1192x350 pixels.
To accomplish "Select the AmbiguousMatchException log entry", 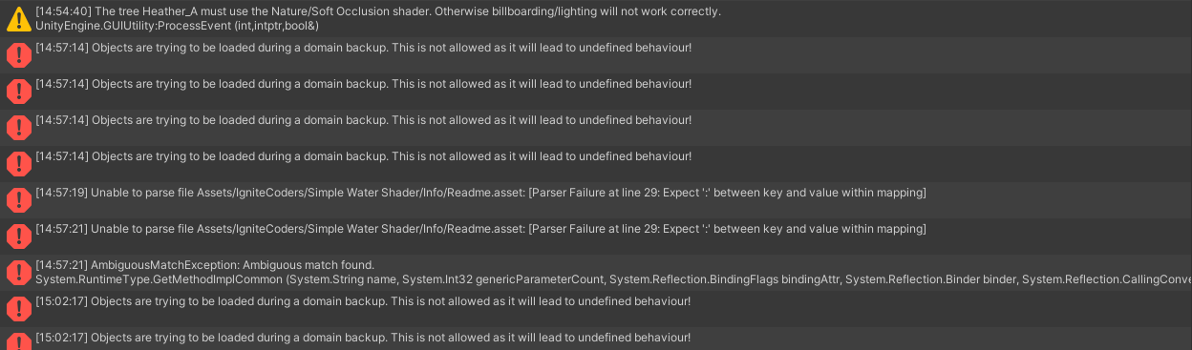I will (x=596, y=272).
